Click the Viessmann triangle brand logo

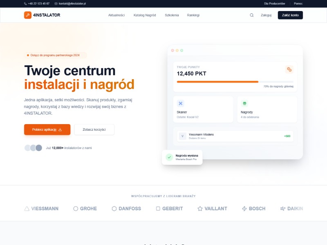(x=27, y=209)
